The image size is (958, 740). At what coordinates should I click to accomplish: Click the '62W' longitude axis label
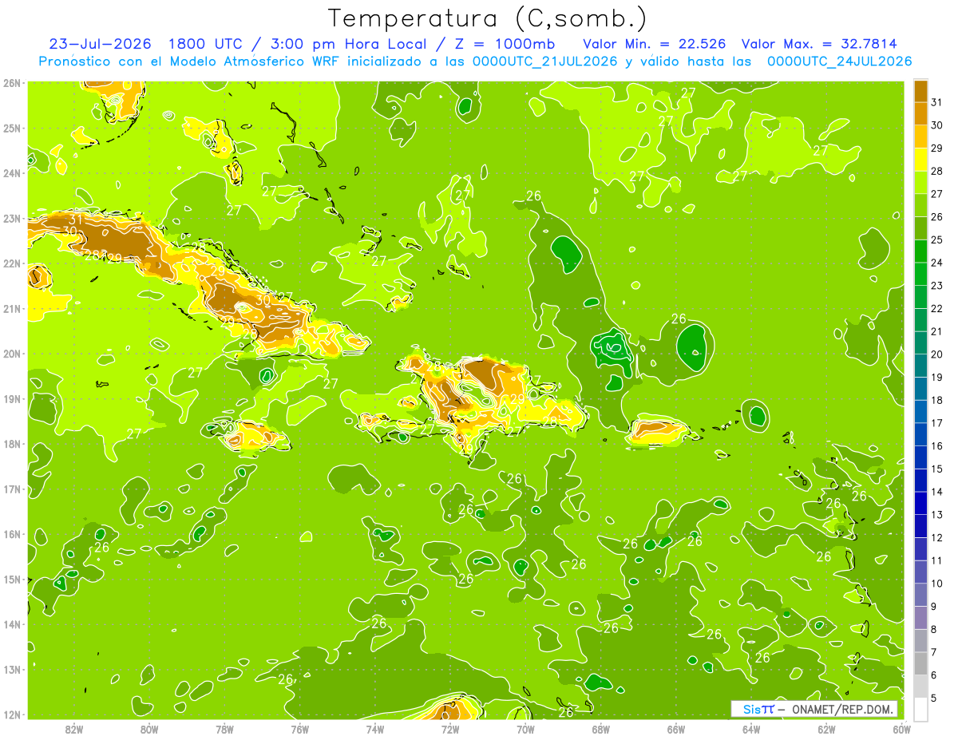pos(826,729)
